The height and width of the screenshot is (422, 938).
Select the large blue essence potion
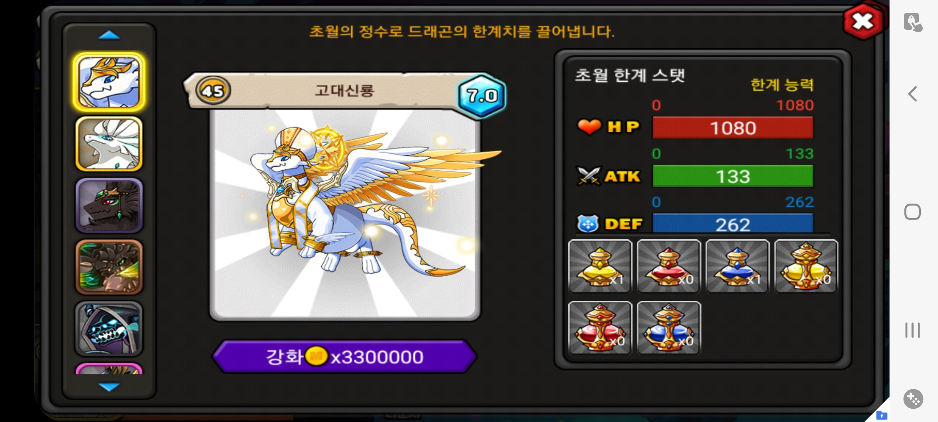669,328
